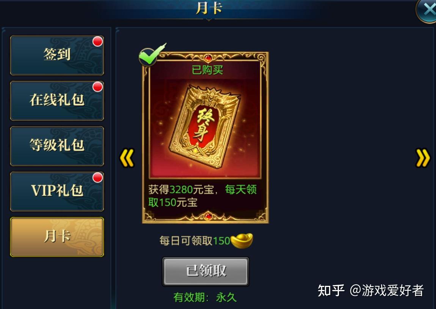Click the grey 已领取 button
Viewport: 436px width, 309px height.
pyautogui.click(x=206, y=271)
